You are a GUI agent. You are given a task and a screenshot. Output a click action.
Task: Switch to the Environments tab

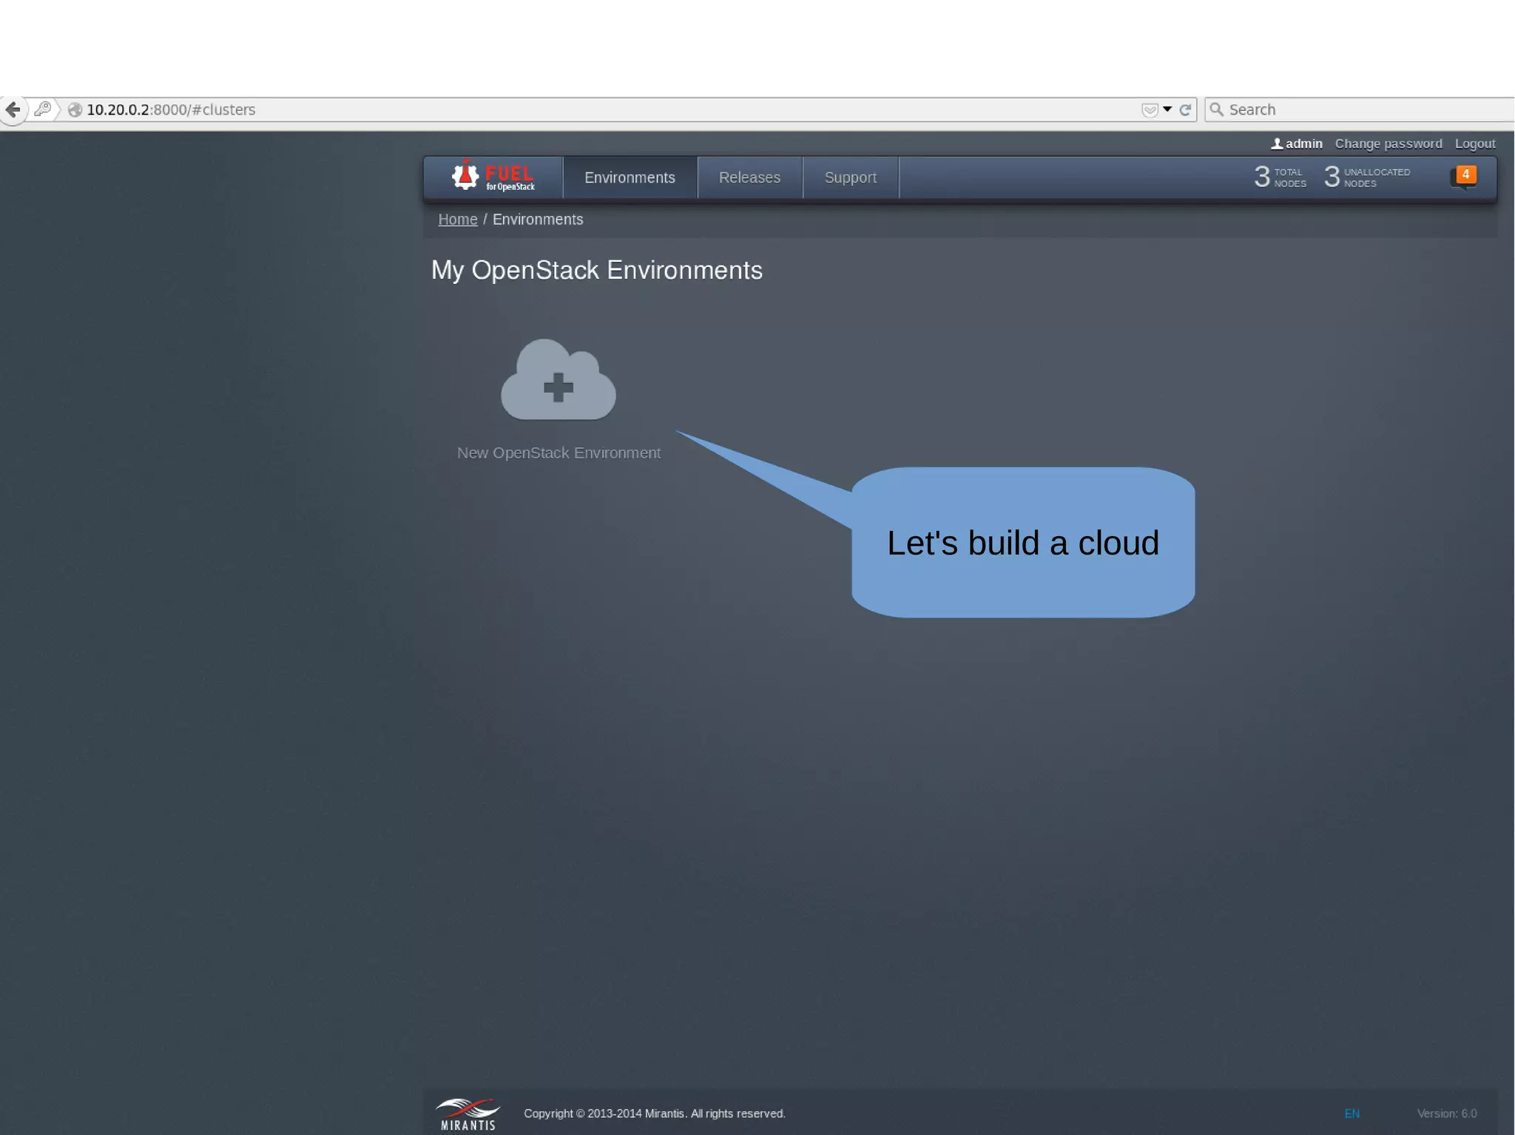(630, 177)
